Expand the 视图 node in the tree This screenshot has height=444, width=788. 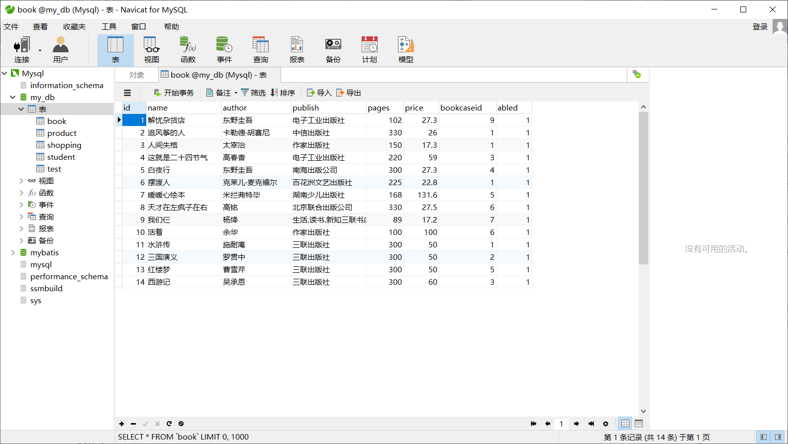tap(21, 181)
